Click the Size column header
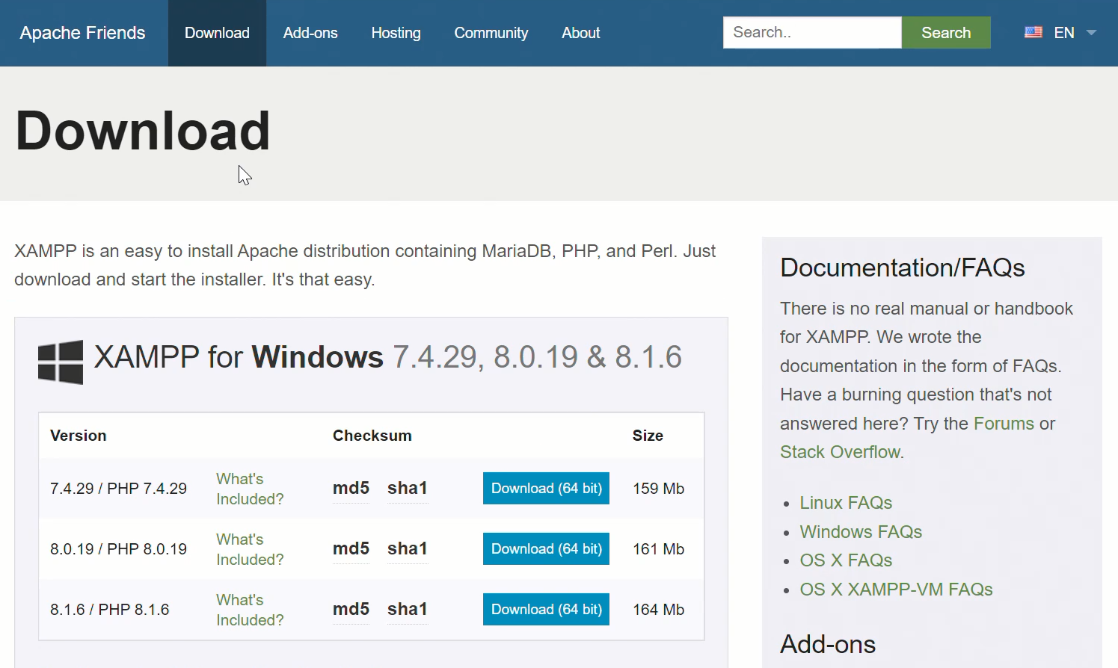 click(648, 436)
